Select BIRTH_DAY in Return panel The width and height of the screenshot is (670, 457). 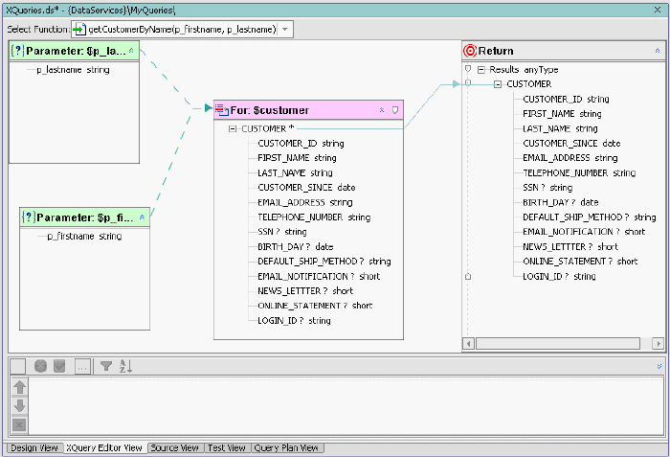pos(561,202)
